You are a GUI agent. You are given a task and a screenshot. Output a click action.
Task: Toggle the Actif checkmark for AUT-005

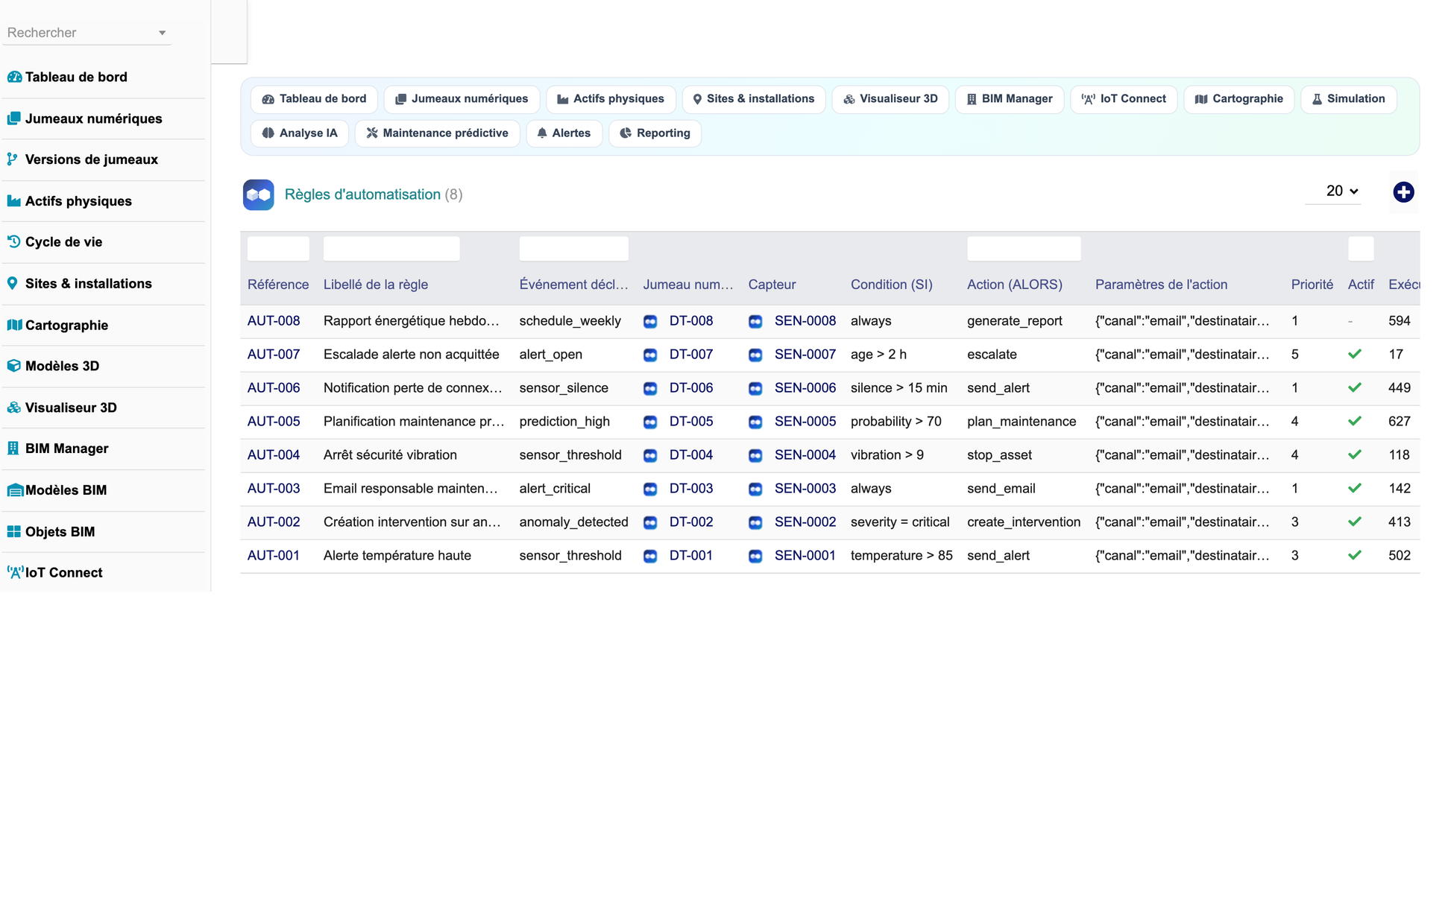[x=1355, y=422]
